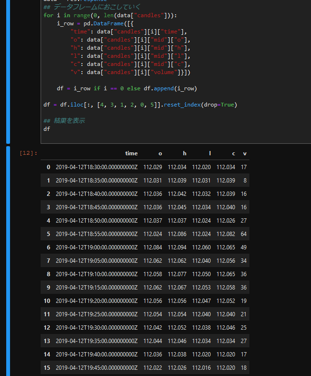Click the 'c' column header
This screenshot has width=311, height=376.
(x=234, y=153)
